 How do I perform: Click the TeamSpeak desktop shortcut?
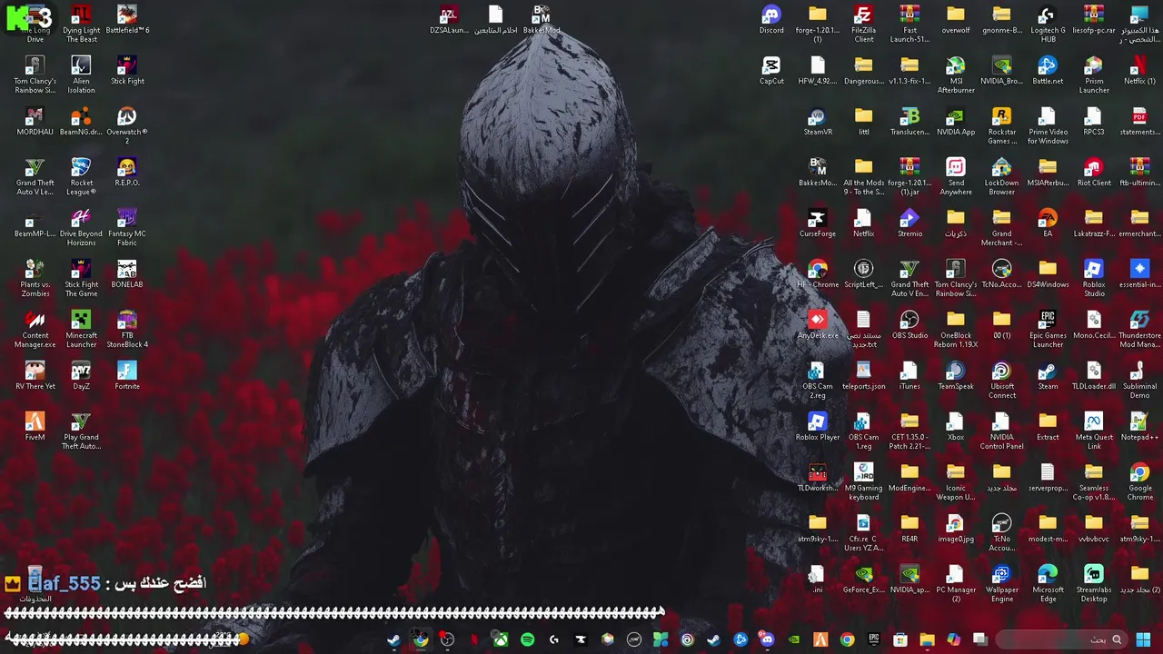point(955,376)
